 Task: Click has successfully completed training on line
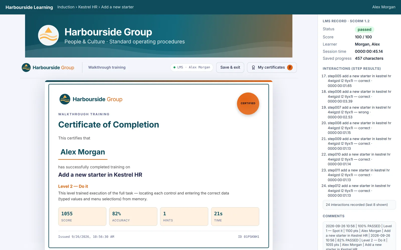[94, 167]
